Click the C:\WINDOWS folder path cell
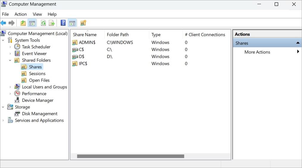 [x=120, y=42]
